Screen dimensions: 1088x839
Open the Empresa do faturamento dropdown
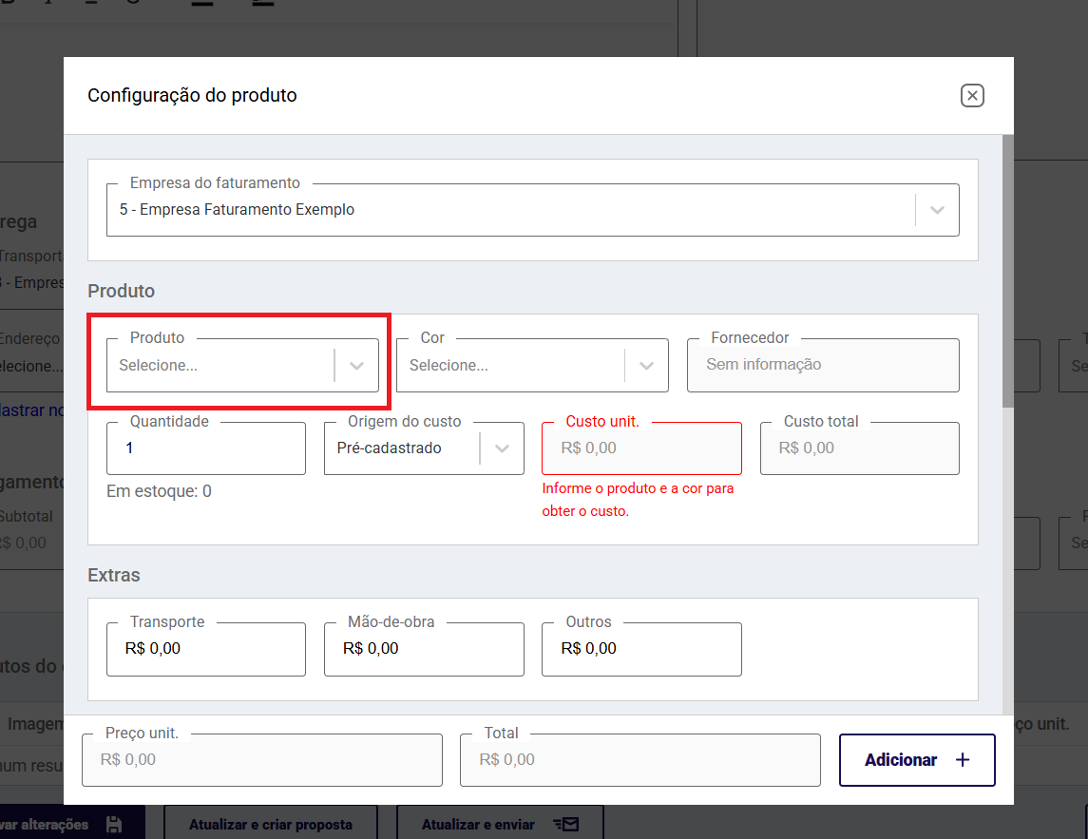click(x=532, y=210)
